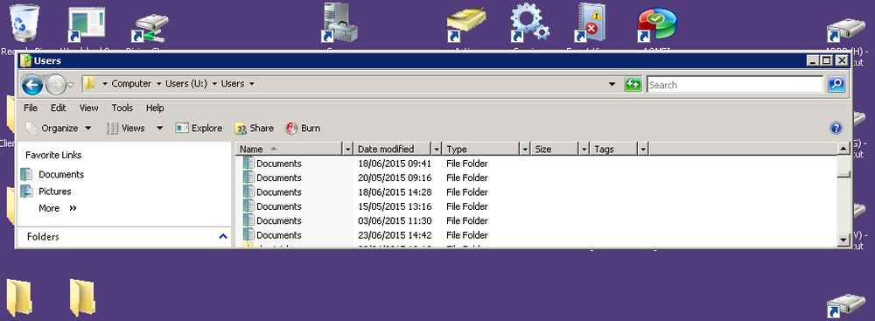875x321 pixels.
Task: Sort by the Date modified column header
Action: click(393, 149)
